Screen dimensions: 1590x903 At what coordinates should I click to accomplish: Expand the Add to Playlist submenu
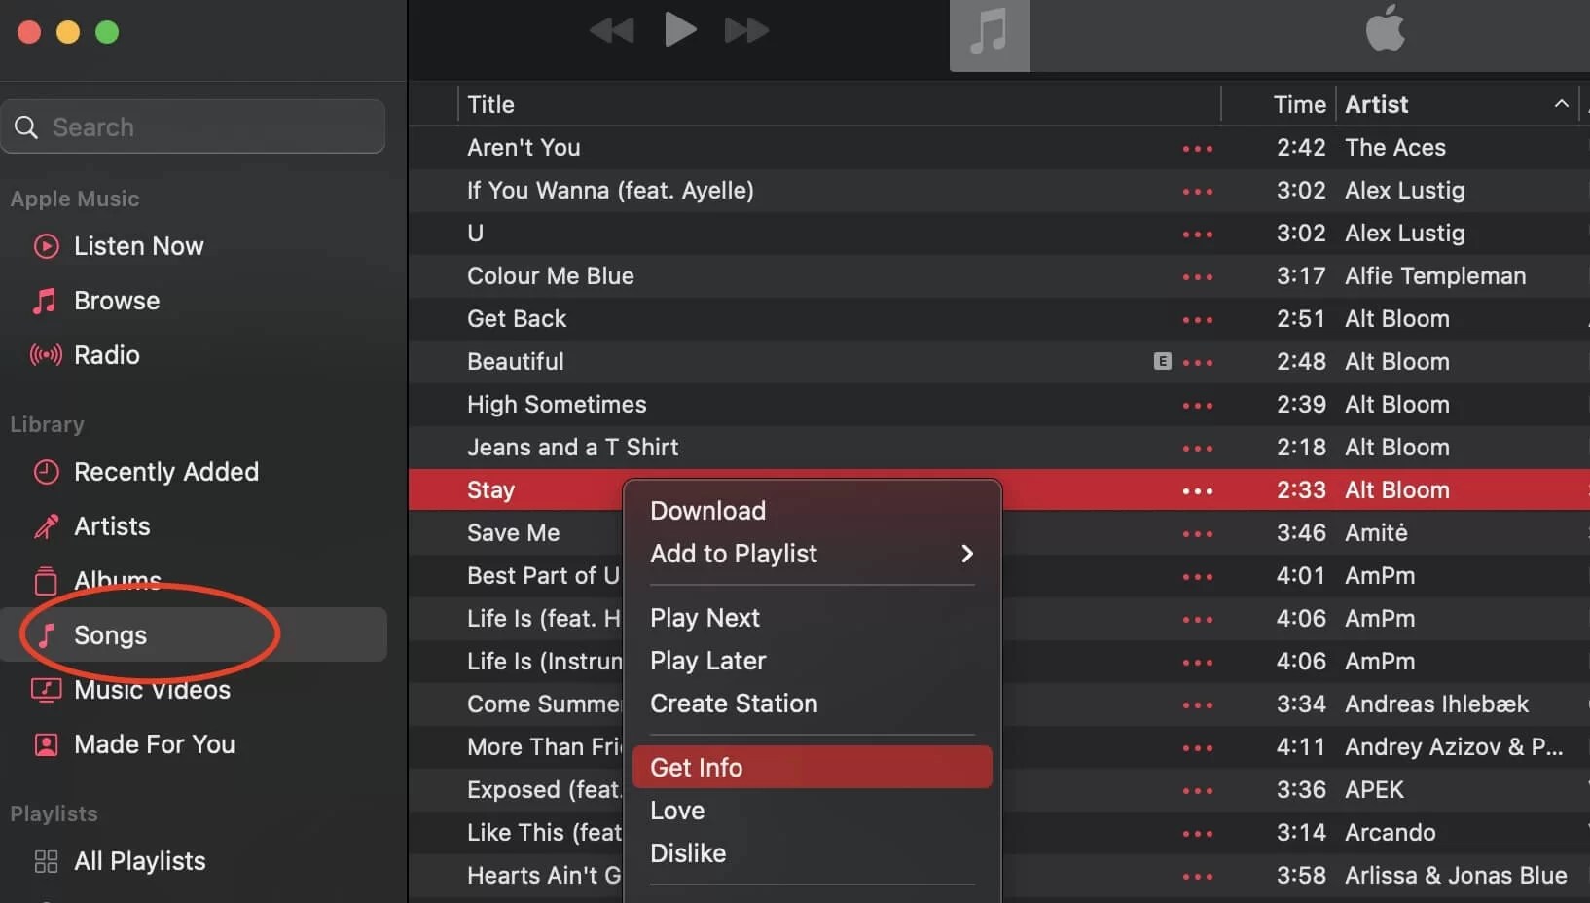pyautogui.click(x=813, y=554)
